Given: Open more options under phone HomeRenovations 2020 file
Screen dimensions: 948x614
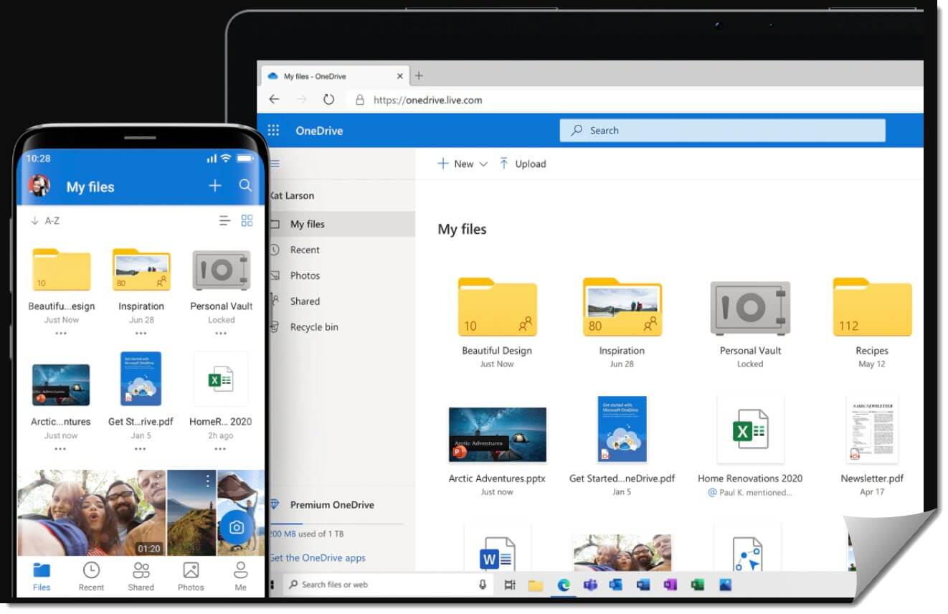Looking at the screenshot, I should (221, 449).
